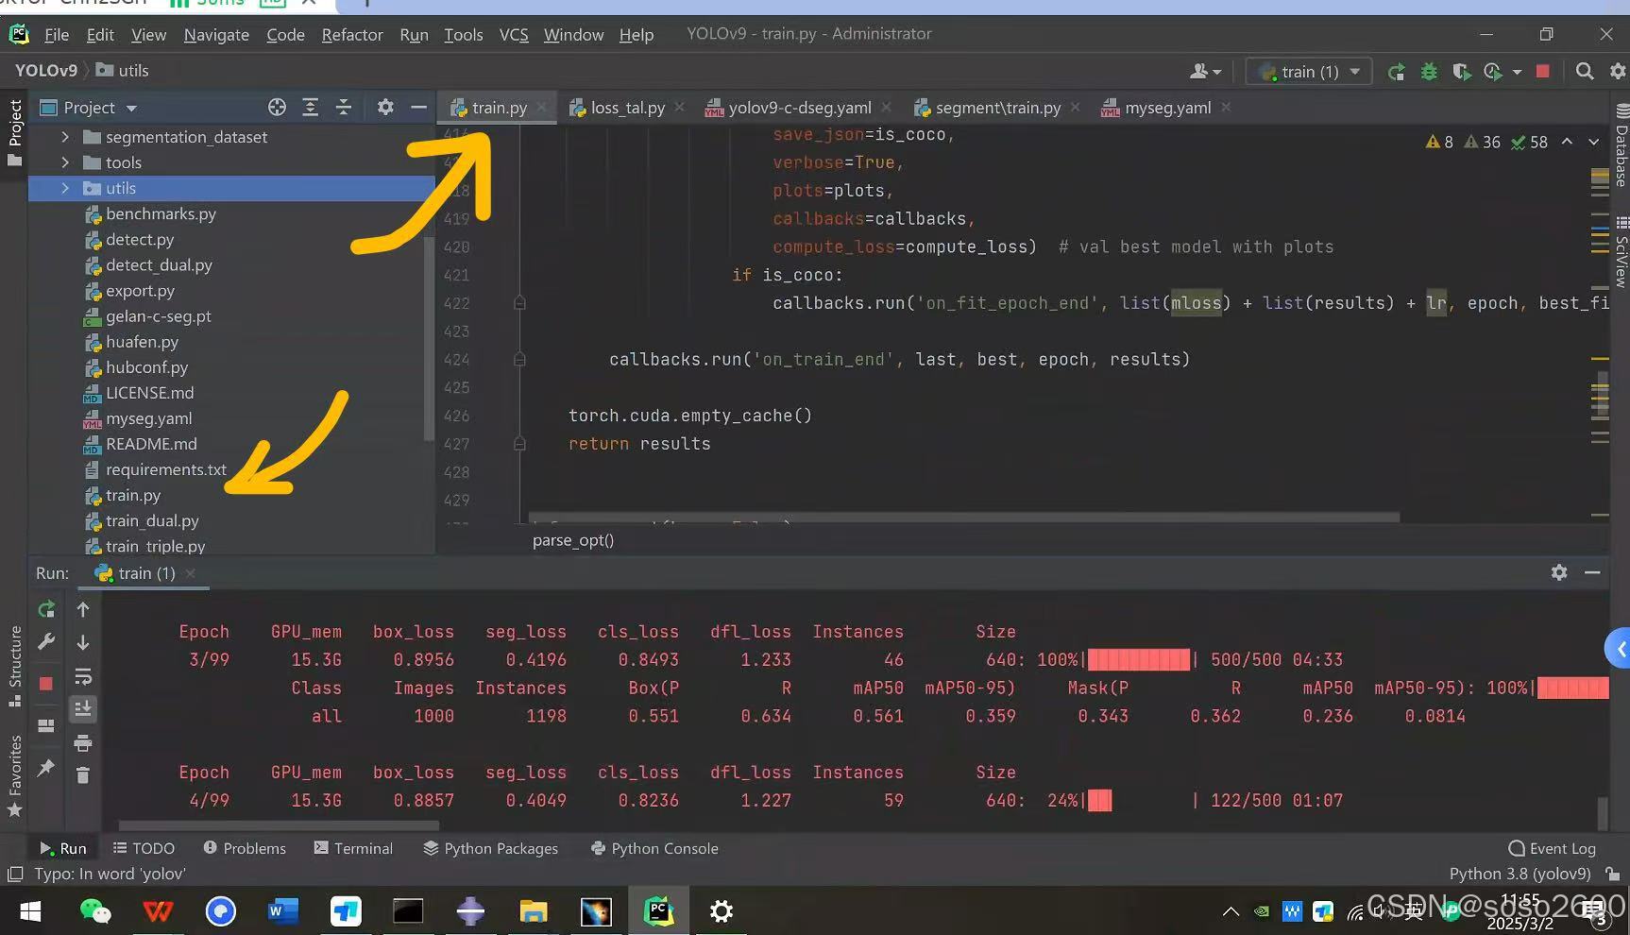Run with coverage icon in toolbar
The image size is (1630, 935).
pos(1462,72)
